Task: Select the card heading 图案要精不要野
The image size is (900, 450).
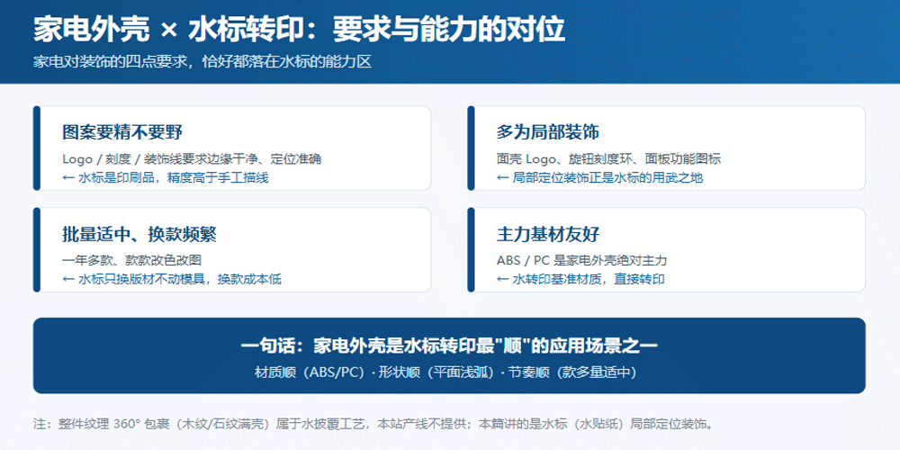Action: point(122,132)
